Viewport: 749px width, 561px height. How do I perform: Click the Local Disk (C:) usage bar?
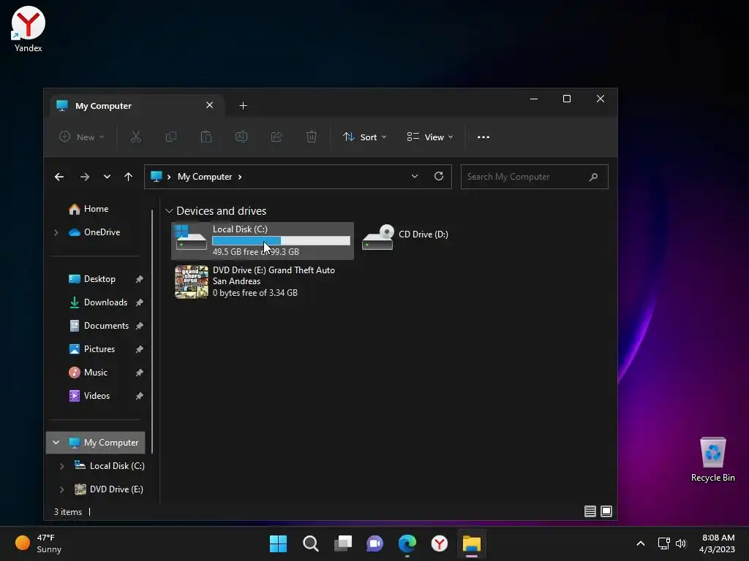point(281,241)
